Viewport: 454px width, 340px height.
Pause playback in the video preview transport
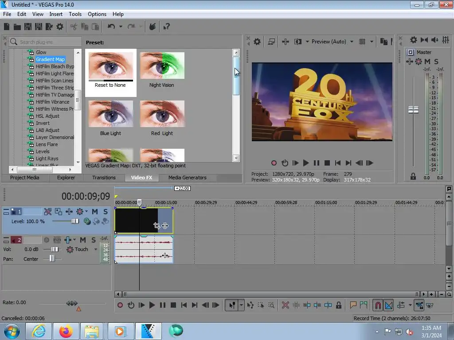tap(317, 163)
